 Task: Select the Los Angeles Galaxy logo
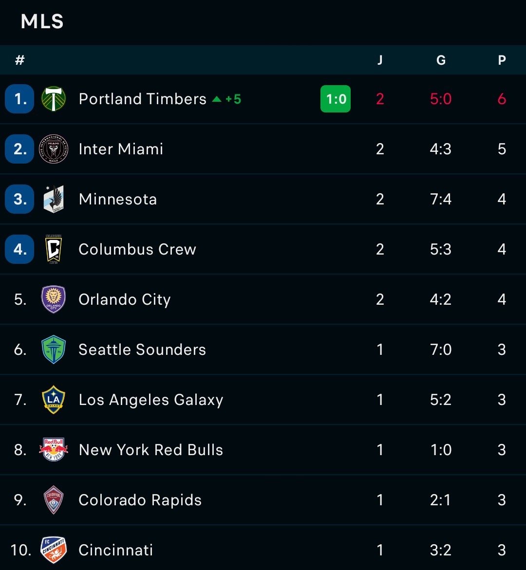pos(54,400)
